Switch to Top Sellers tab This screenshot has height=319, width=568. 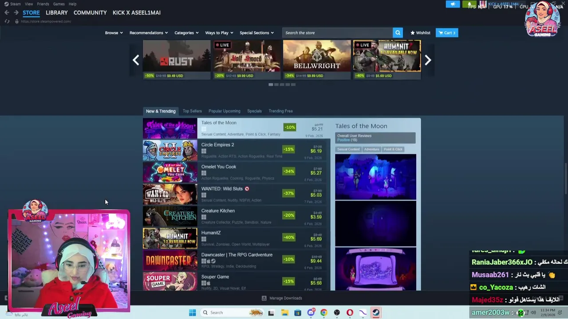pyautogui.click(x=192, y=111)
